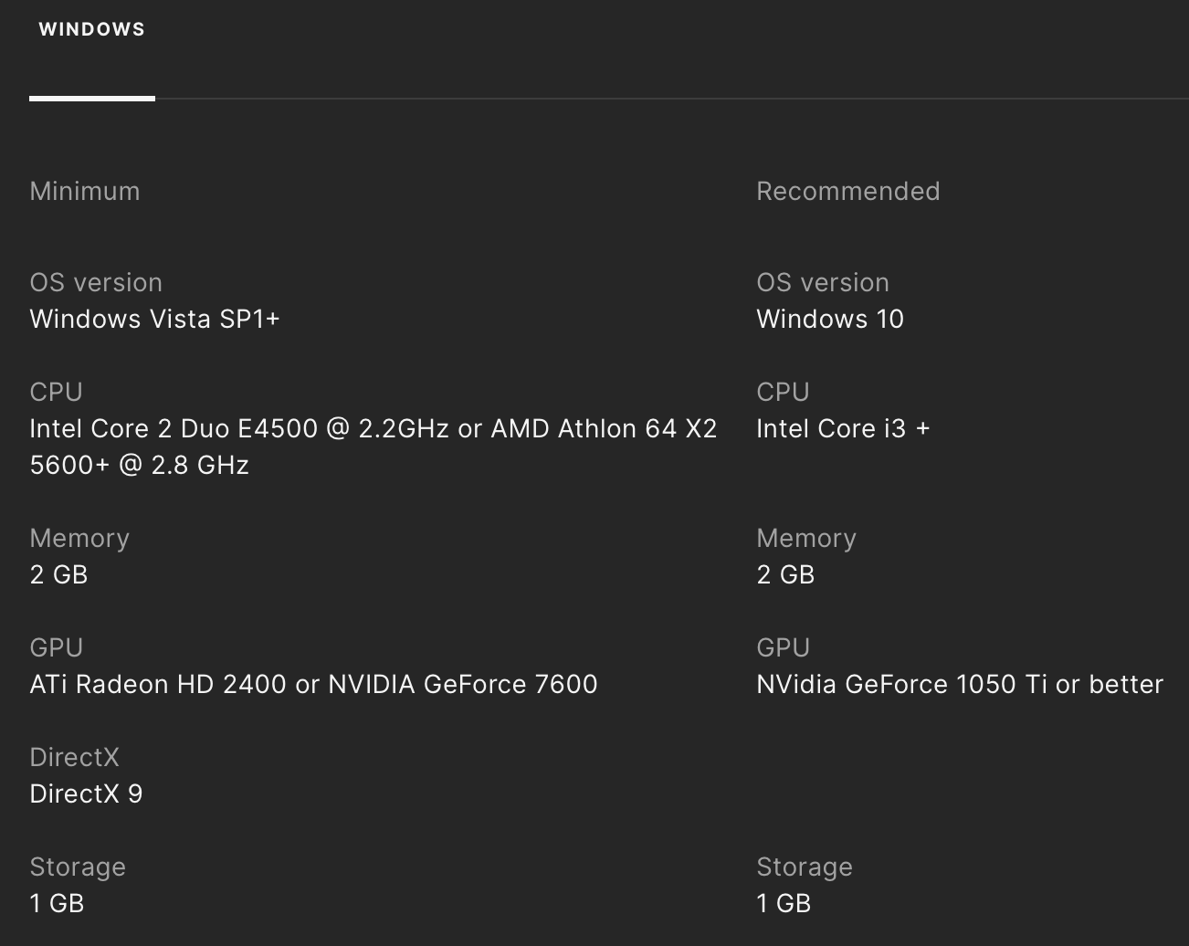
Task: Click the ATi Radeon HD 2400 text
Action: click(x=158, y=684)
